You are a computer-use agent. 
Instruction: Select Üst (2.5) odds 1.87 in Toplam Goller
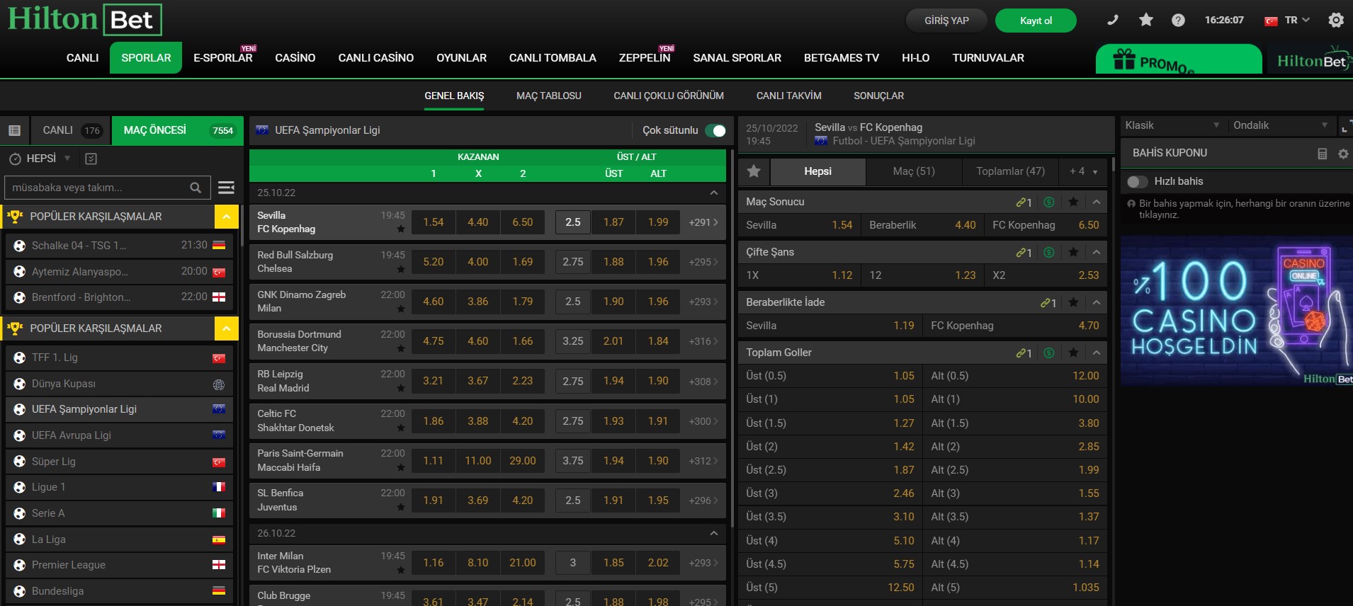[830, 470]
